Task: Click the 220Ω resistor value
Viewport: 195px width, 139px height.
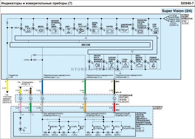Action: click(98, 135)
